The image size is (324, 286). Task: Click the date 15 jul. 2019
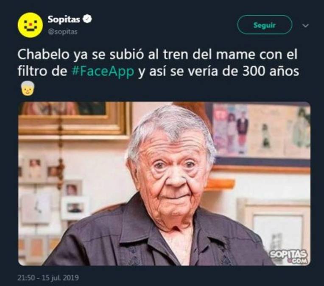coord(60,278)
